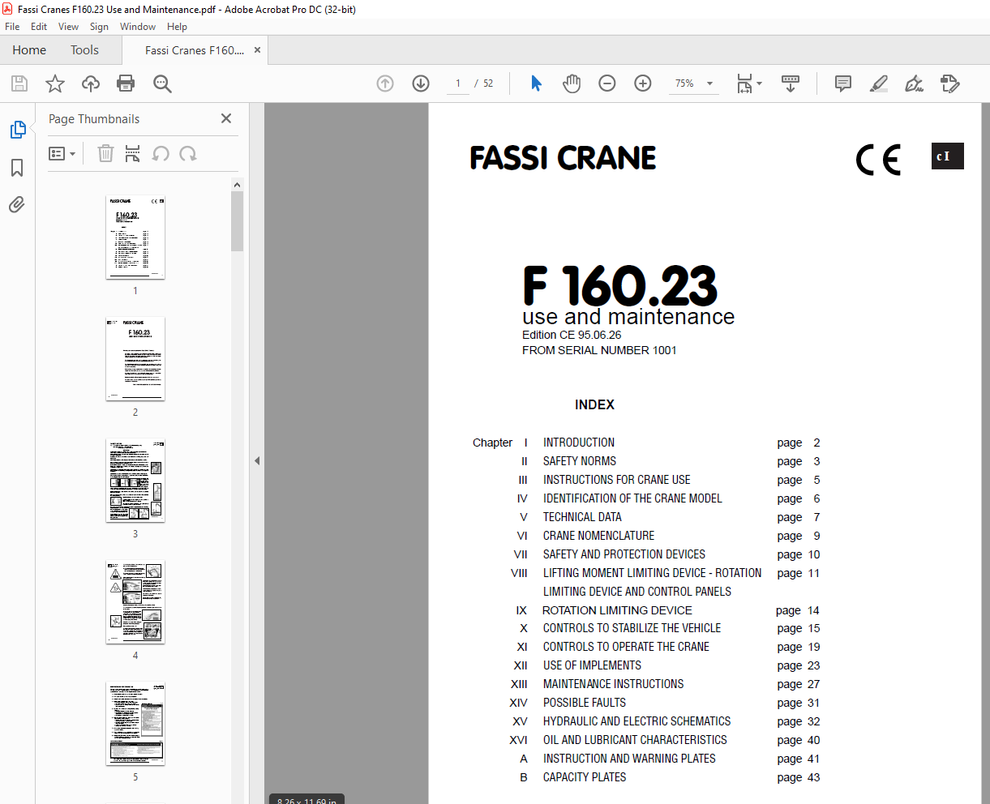This screenshot has height=804, width=990.
Task: Select page 2 thumbnail
Action: pos(135,359)
